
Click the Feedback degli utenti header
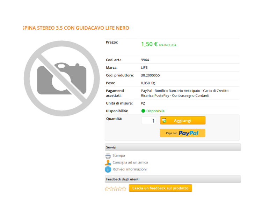click(173, 179)
